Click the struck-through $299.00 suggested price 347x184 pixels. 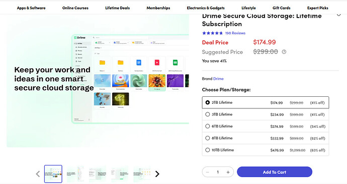266,52
